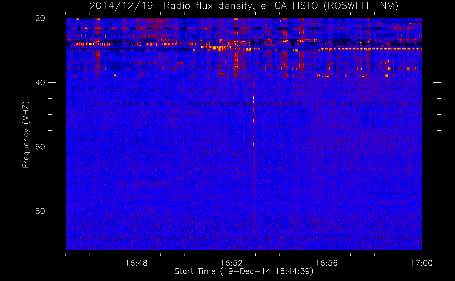The width and height of the screenshot is (455, 281).
Task: Click the date '2014/12/19' in the title
Action: 121,6
